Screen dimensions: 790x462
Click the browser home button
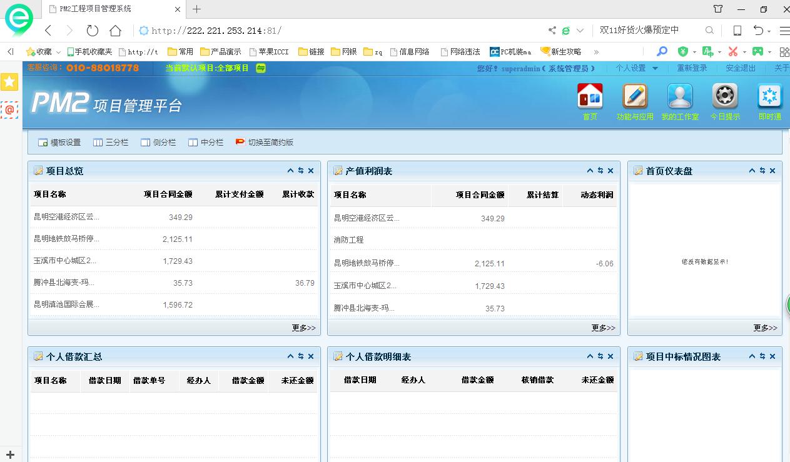coord(115,31)
